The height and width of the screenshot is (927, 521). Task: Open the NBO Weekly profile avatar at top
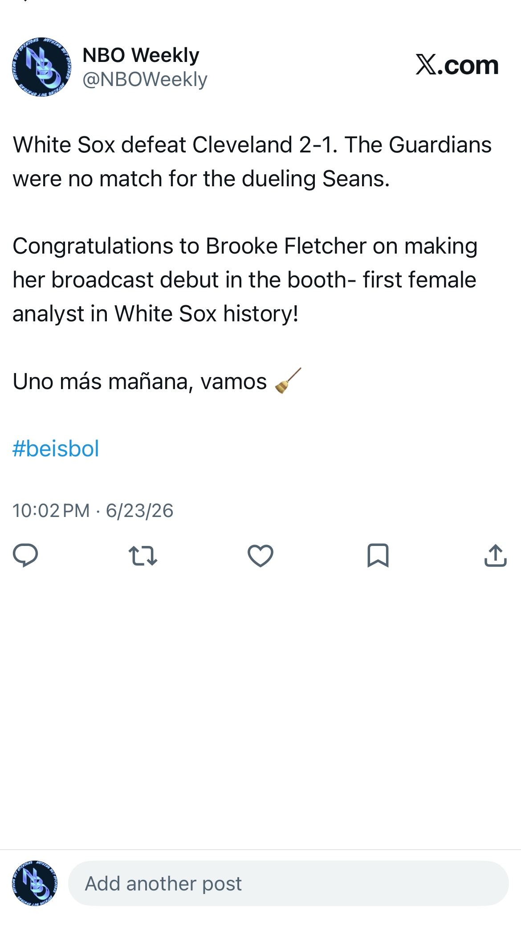tap(41, 67)
